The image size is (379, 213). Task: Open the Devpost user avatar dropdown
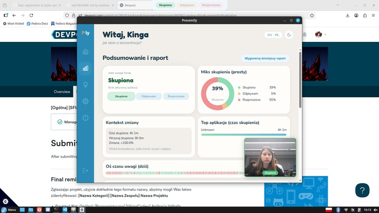click(321, 35)
